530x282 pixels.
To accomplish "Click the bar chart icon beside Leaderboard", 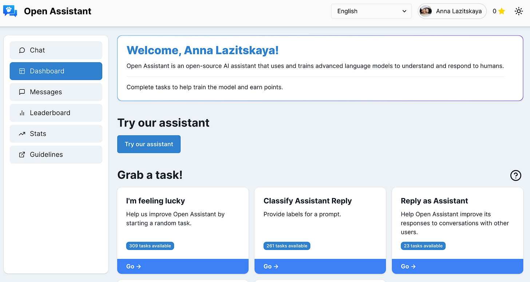I will [x=22, y=113].
